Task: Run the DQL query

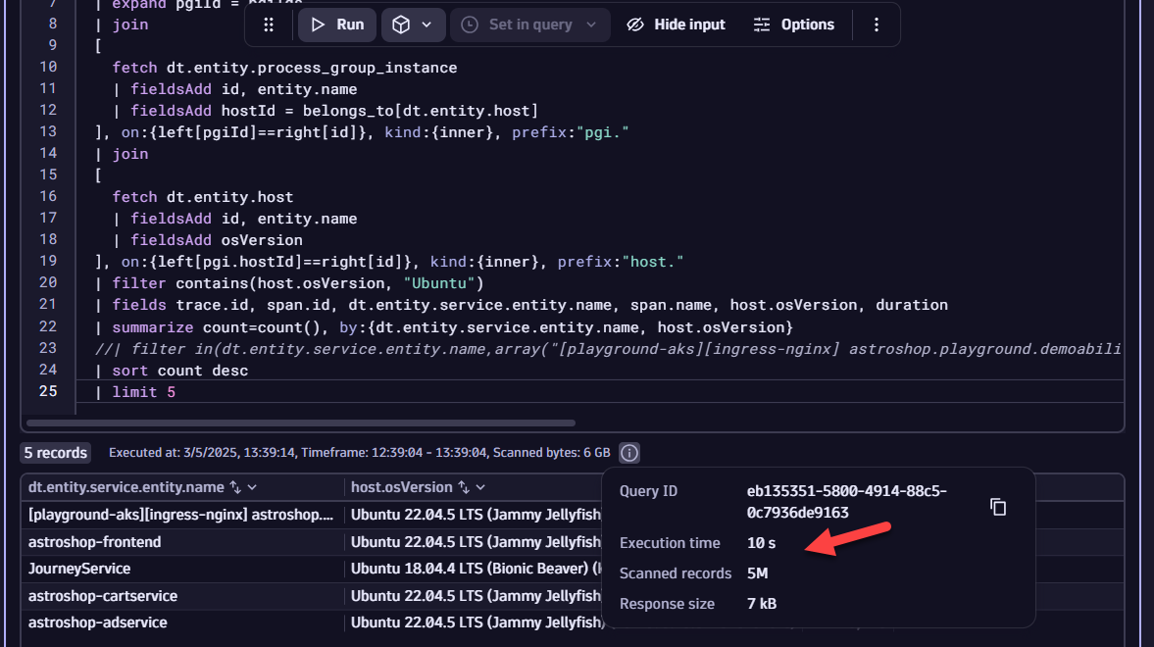Action: pos(337,25)
